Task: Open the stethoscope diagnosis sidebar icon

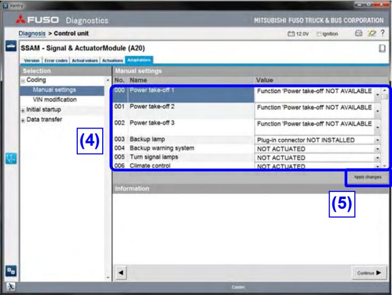Action: (x=11, y=158)
